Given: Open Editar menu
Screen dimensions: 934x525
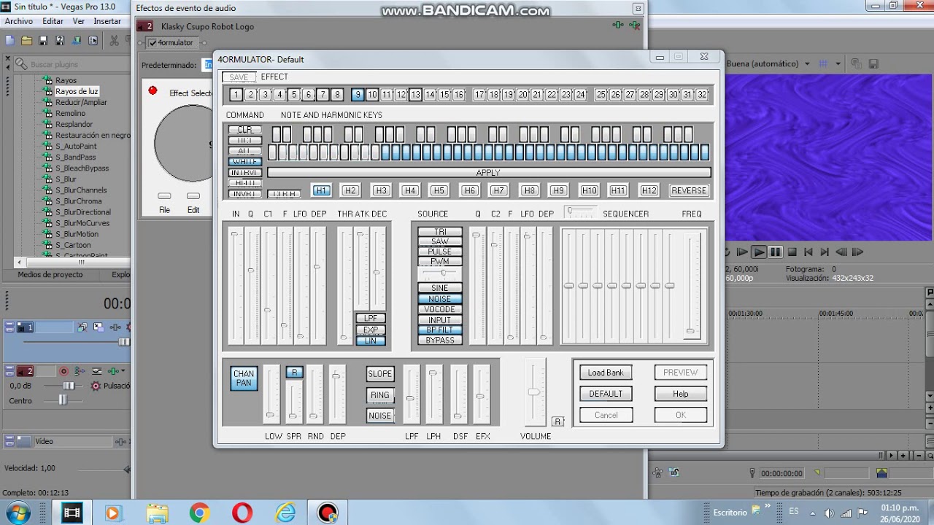Looking at the screenshot, I should [53, 21].
